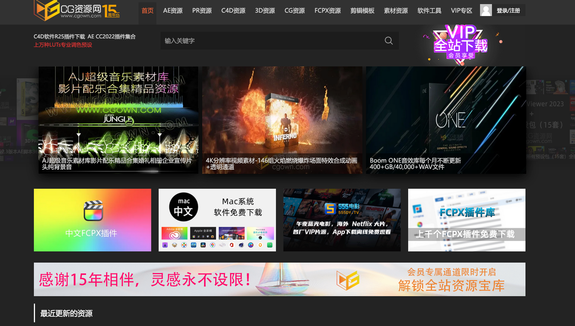Open the 剪辑模板 menu item
Viewport: 575px width, 326px height.
point(362,10)
